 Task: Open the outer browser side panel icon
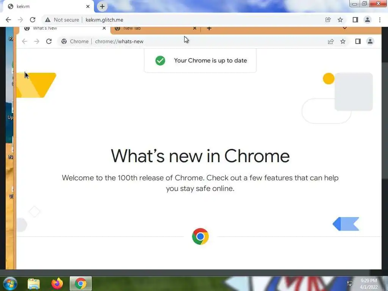[355, 20]
